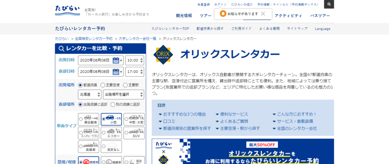This screenshot has height=164, width=389.
Task: Go to バスツアー in main navigation
Action: (x=320, y=16)
